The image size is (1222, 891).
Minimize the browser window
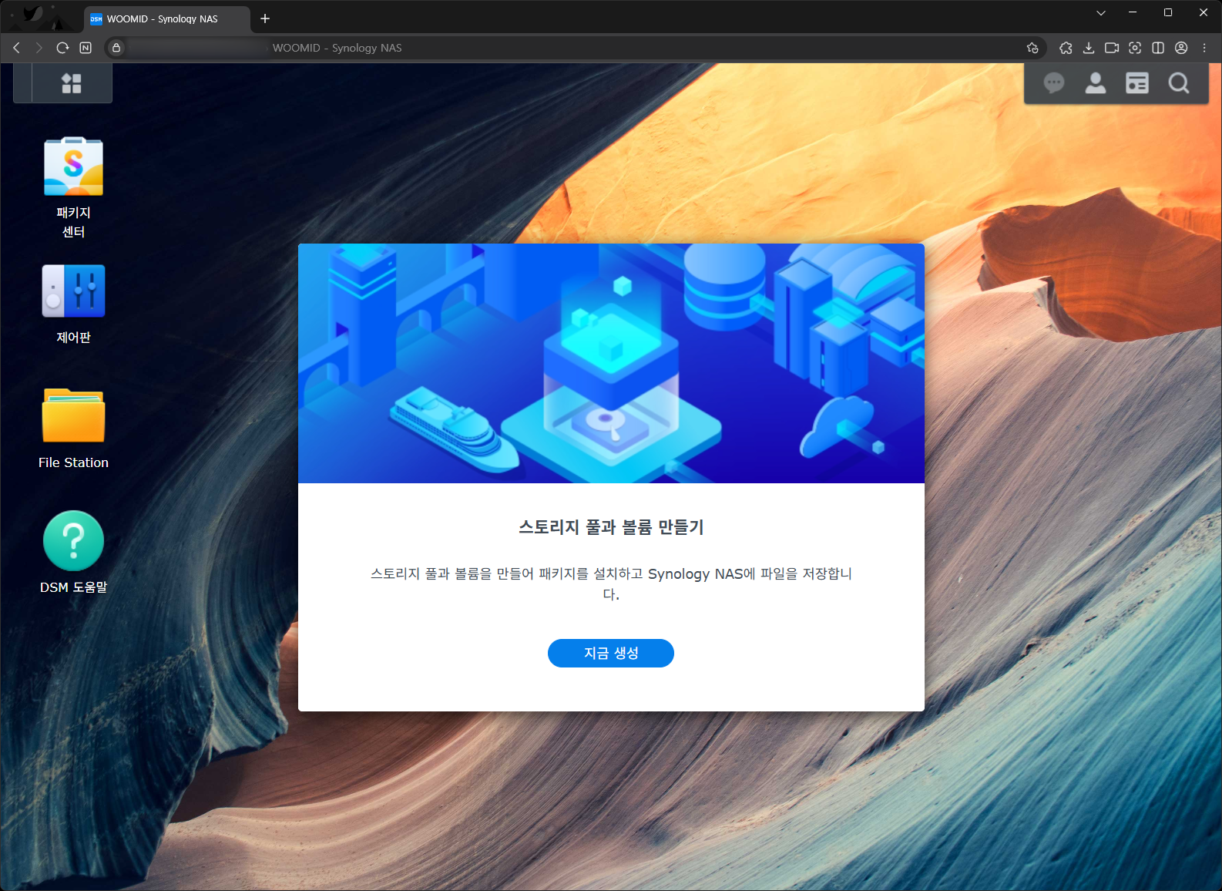tap(1133, 12)
